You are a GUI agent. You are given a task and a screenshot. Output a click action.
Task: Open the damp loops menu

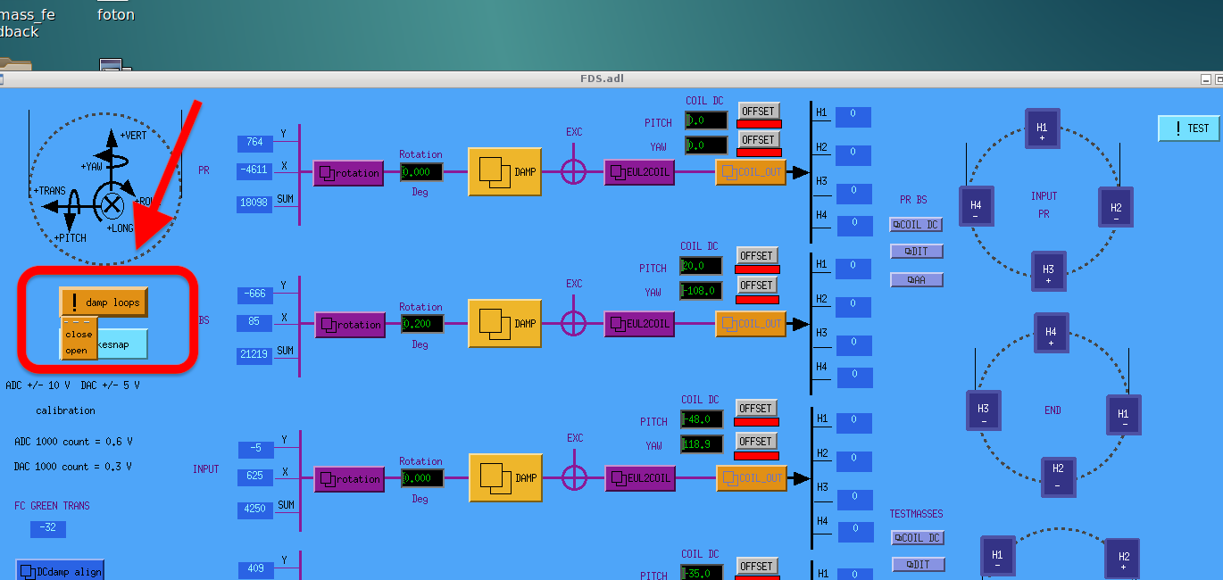tap(104, 302)
